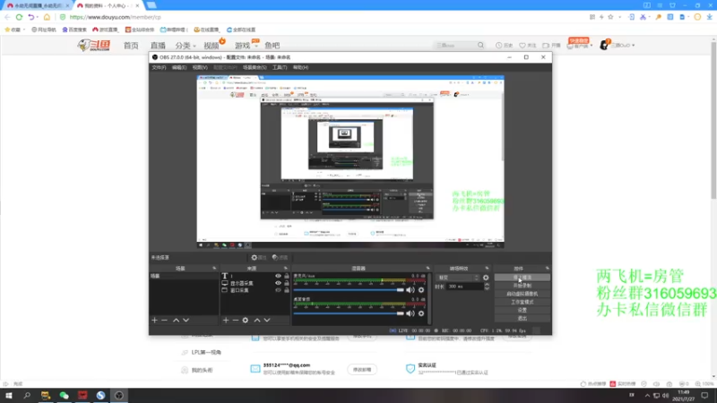Screen dimensions: 717x403
Task: Add a new scene with plus icon
Action: coord(154,321)
